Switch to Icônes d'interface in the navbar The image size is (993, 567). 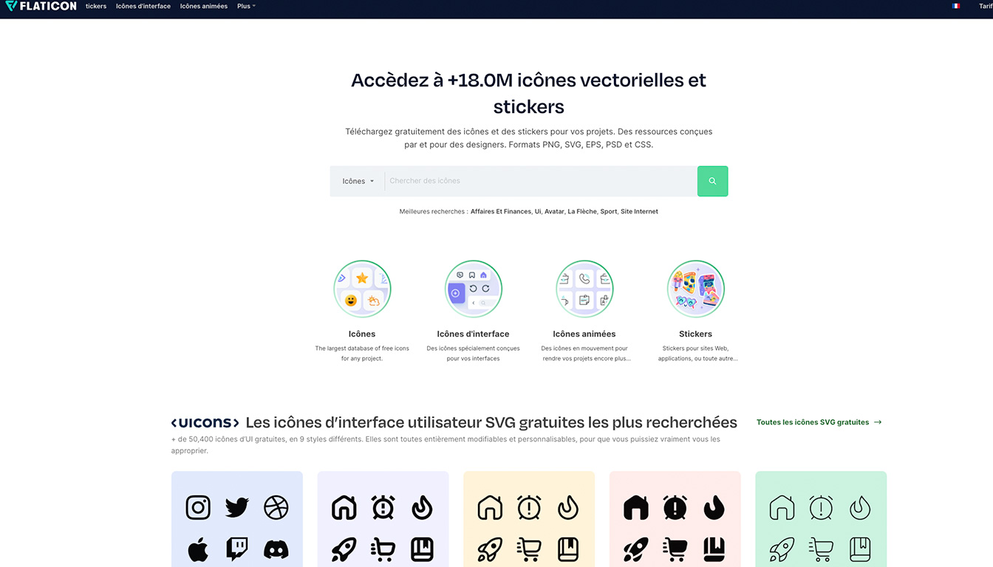143,6
